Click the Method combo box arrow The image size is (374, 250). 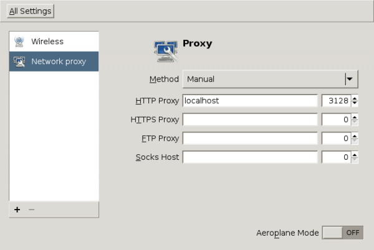350,80
